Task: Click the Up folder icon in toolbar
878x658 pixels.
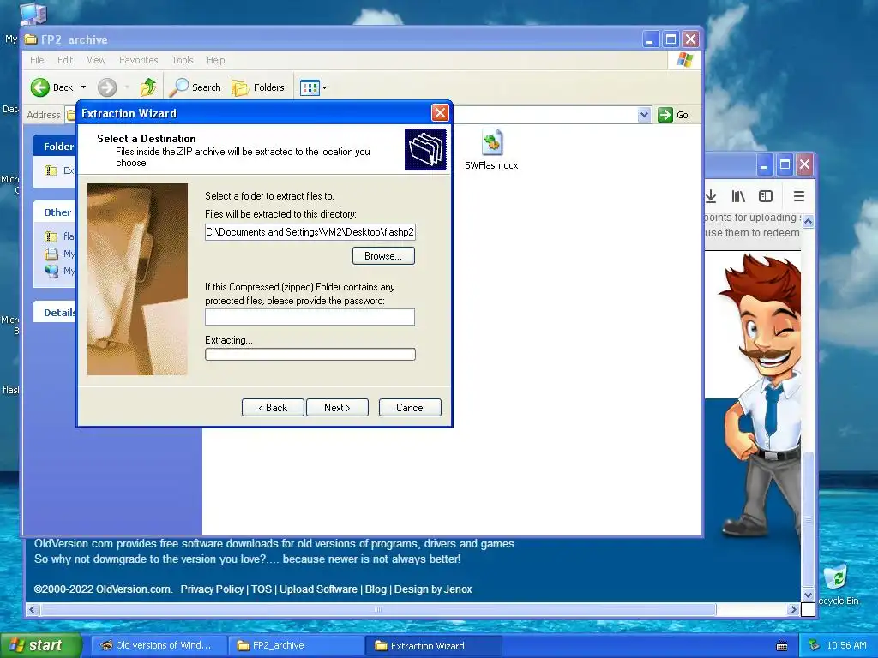Action: (147, 87)
